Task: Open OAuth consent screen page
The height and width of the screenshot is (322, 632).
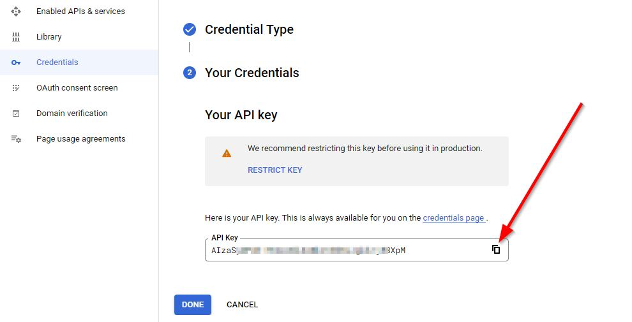Action: click(x=77, y=88)
